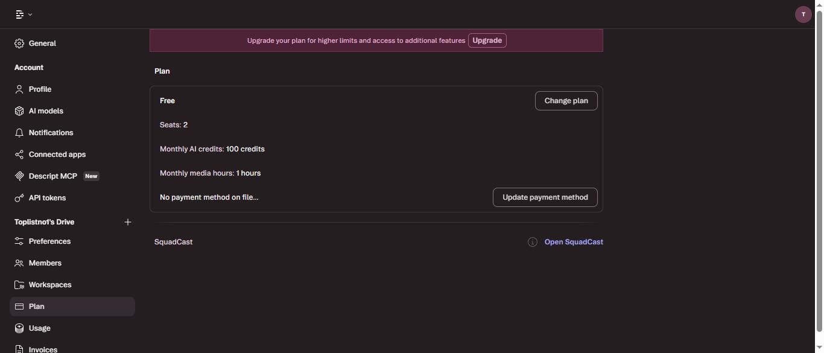The width and height of the screenshot is (824, 353).
Task: Open Members label
Action: (45, 263)
